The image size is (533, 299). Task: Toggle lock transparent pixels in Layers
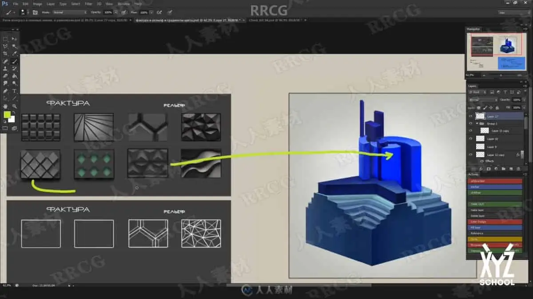click(x=479, y=108)
